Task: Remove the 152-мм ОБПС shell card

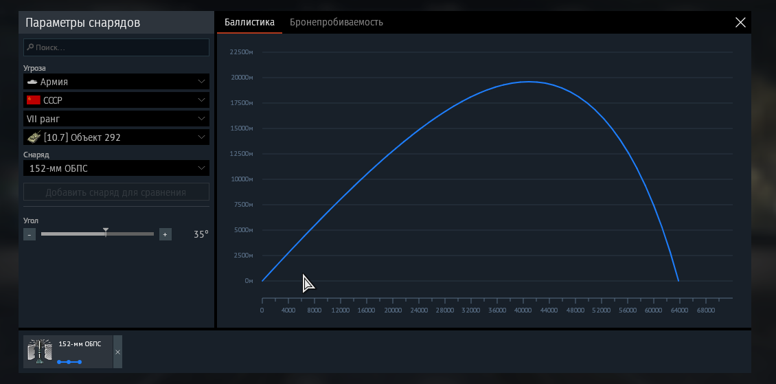Action: pyautogui.click(x=117, y=352)
